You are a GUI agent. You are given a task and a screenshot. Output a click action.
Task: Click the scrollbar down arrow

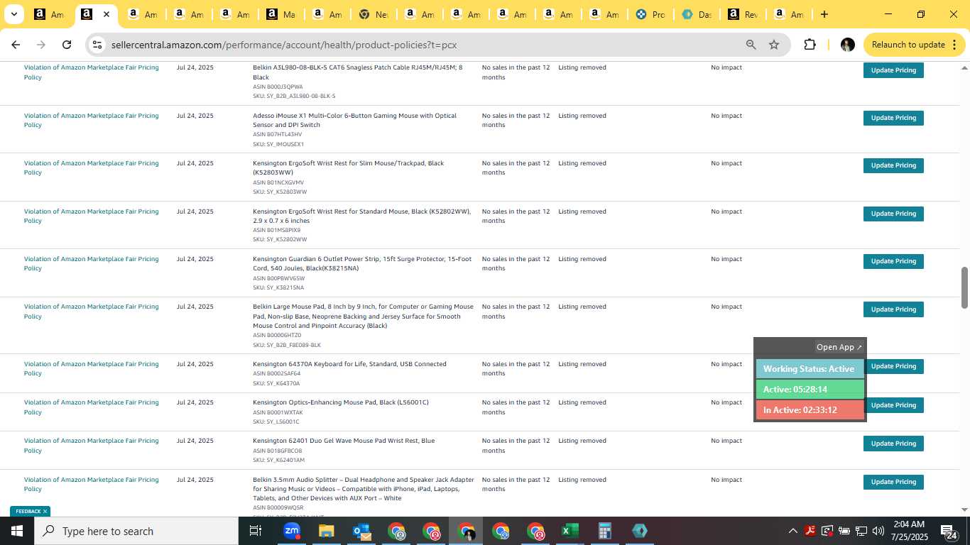pos(964,510)
